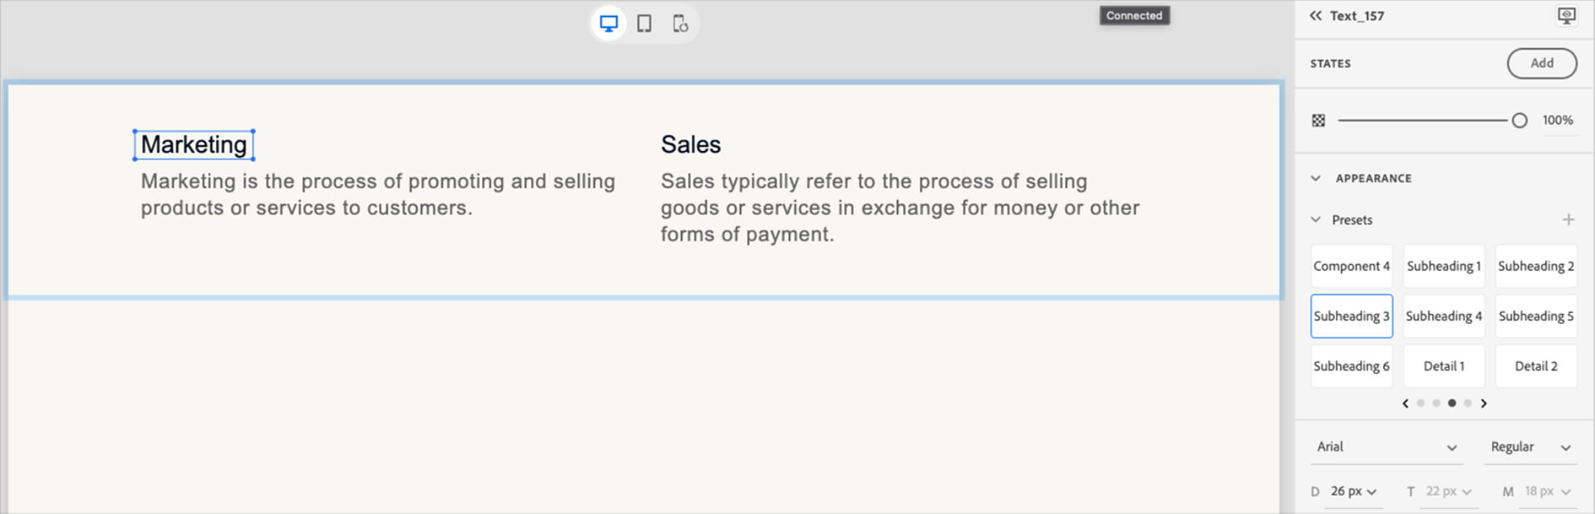Select the Subheading 3 preset toggle
Image resolution: width=1595 pixels, height=514 pixels.
1352,316
